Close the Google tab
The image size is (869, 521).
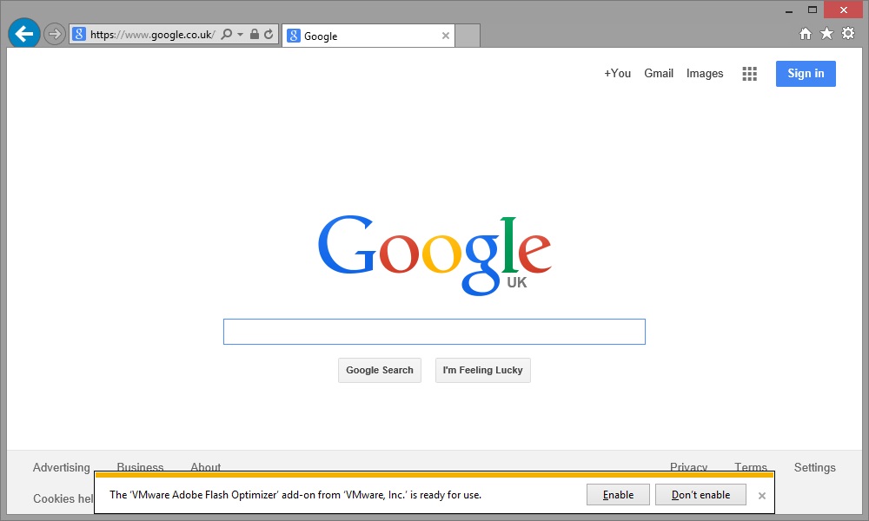pyautogui.click(x=446, y=36)
